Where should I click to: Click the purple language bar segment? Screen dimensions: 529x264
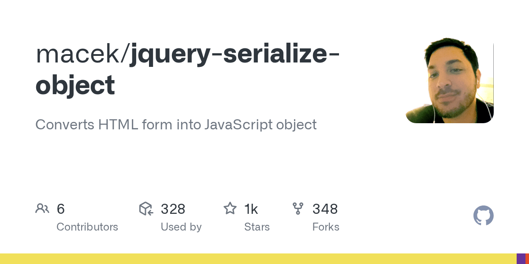(x=521, y=259)
